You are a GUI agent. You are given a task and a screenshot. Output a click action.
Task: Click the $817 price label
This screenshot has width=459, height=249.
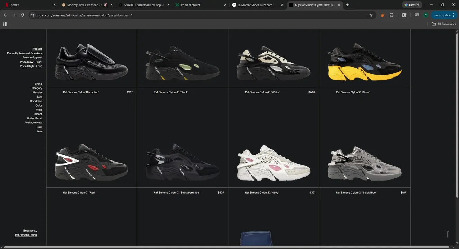(403, 193)
